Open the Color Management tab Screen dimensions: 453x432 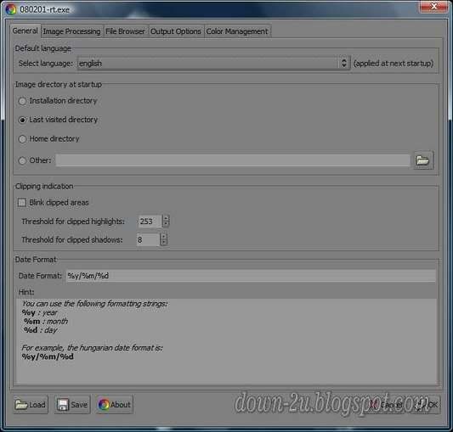[237, 31]
